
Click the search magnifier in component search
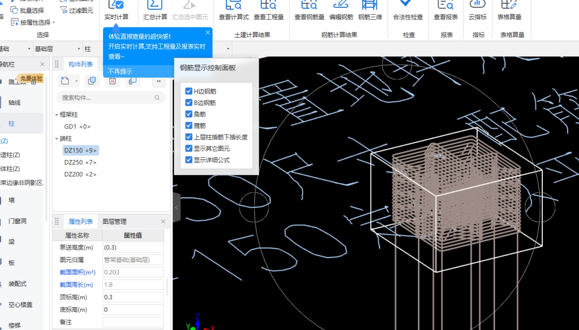pos(157,98)
